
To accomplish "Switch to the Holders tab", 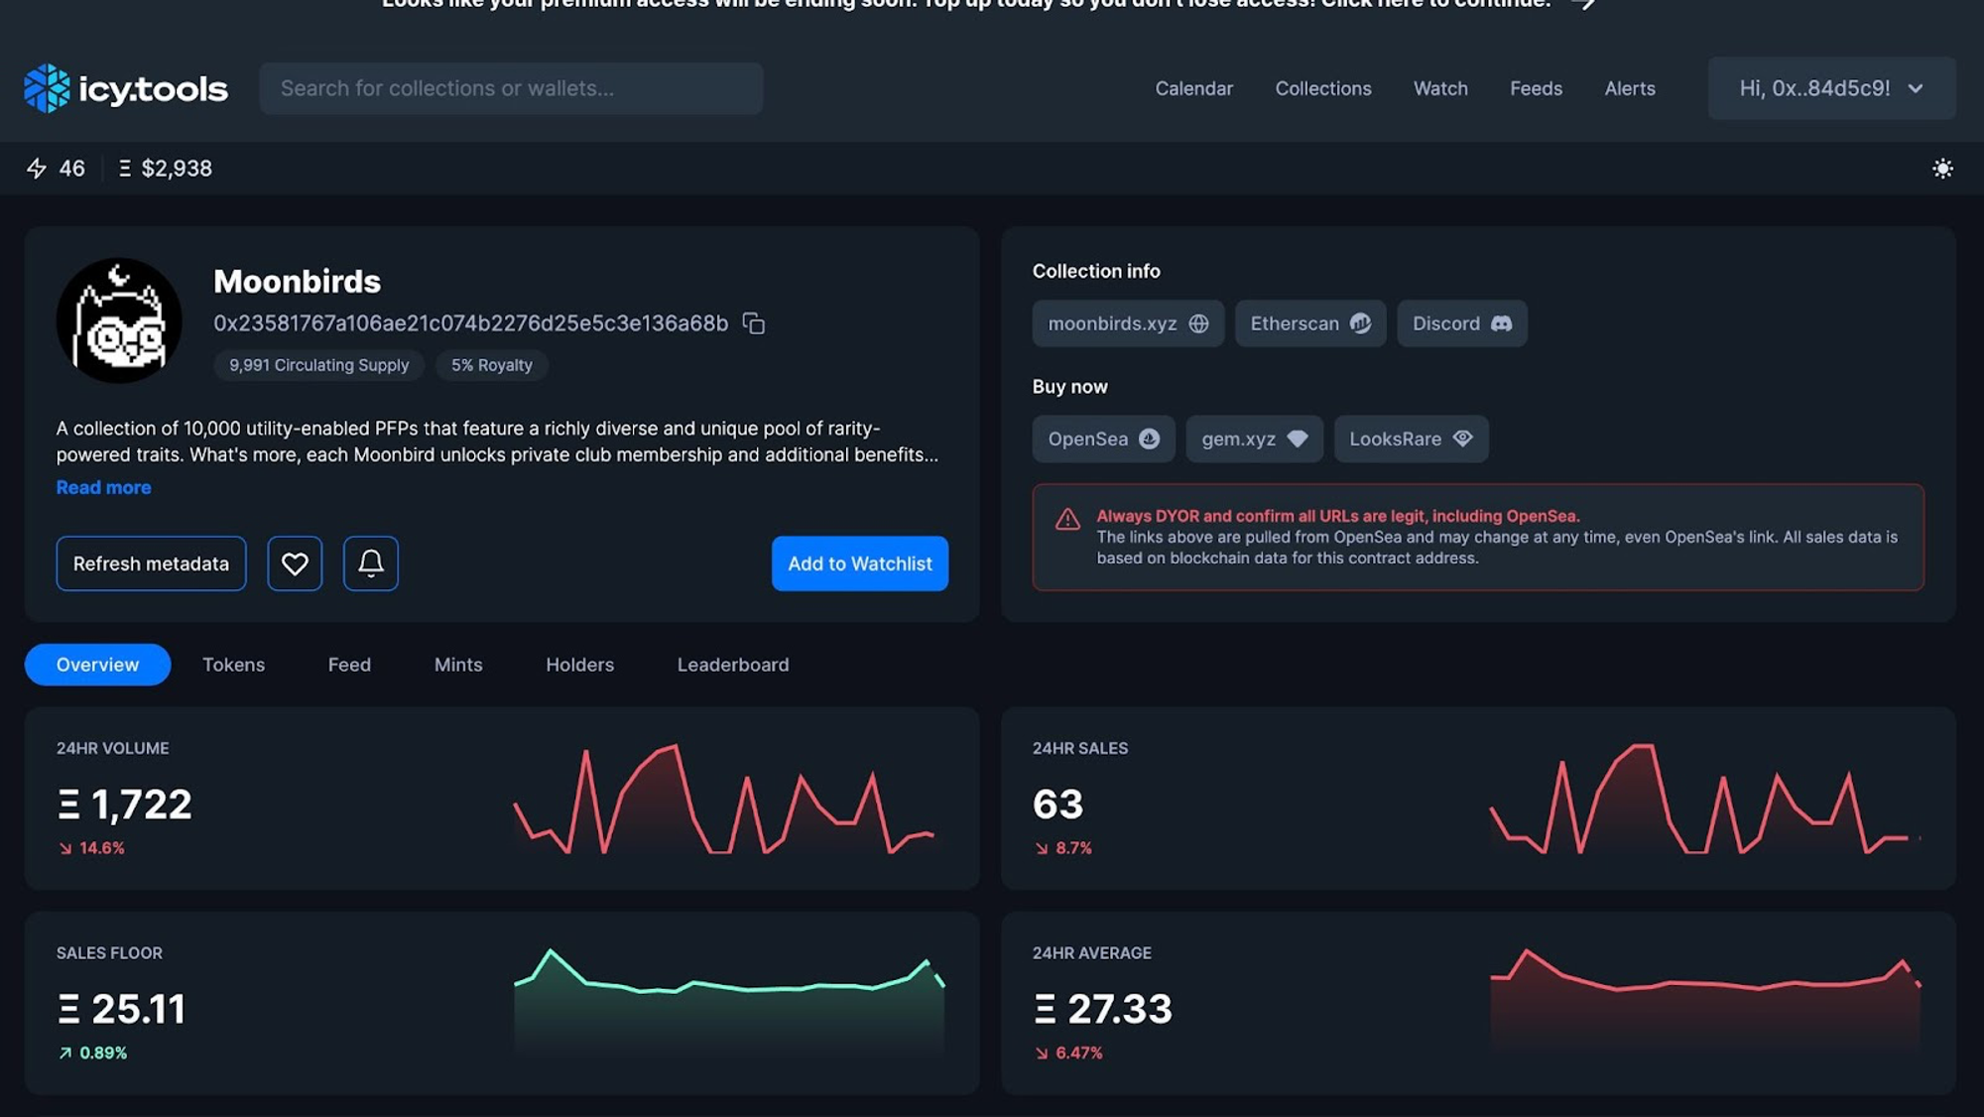I will (x=579, y=665).
